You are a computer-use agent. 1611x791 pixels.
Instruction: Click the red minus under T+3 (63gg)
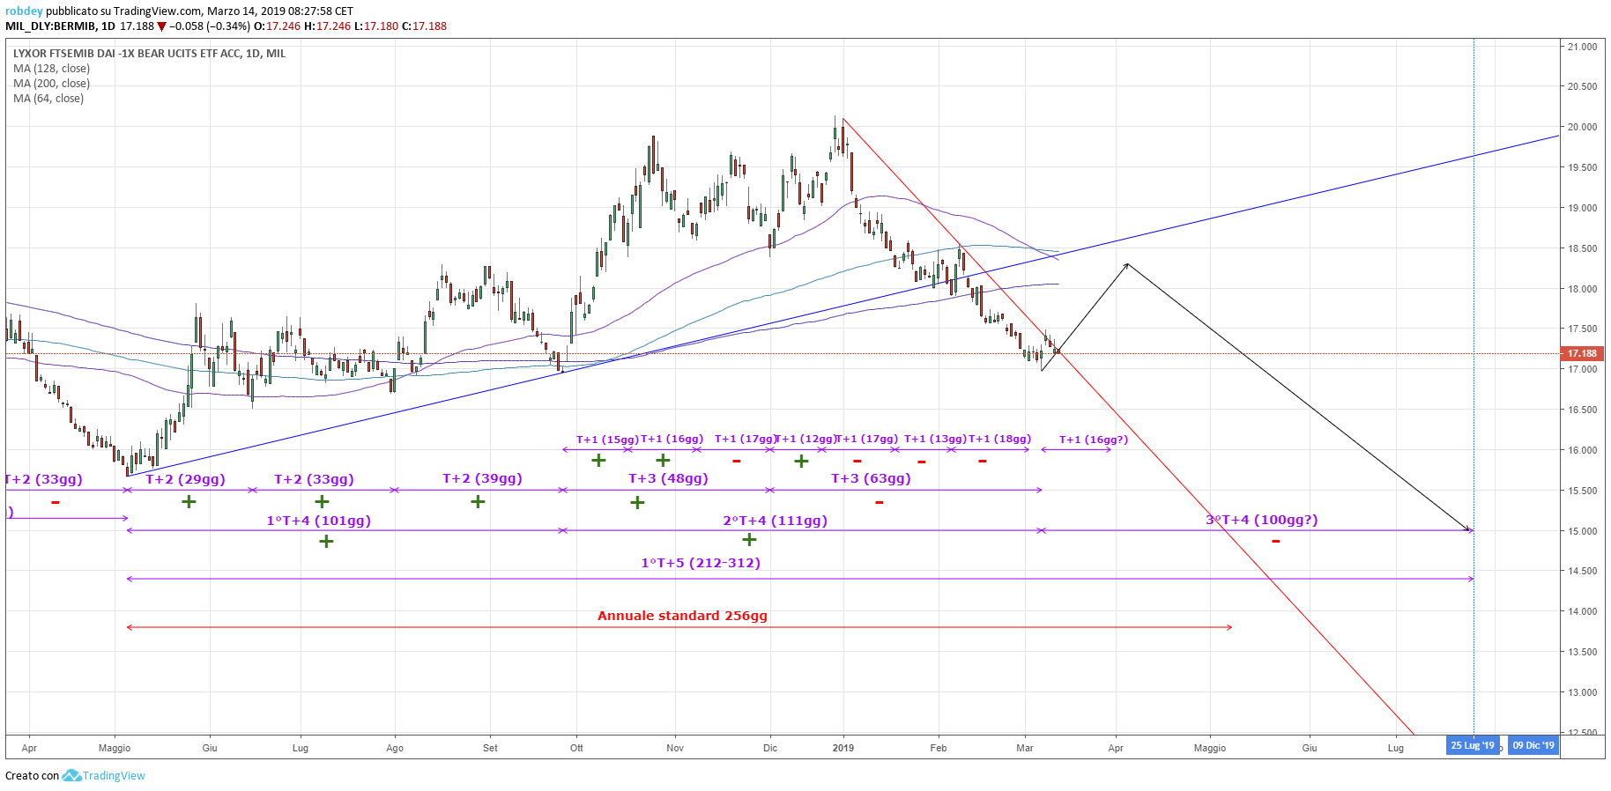click(880, 503)
